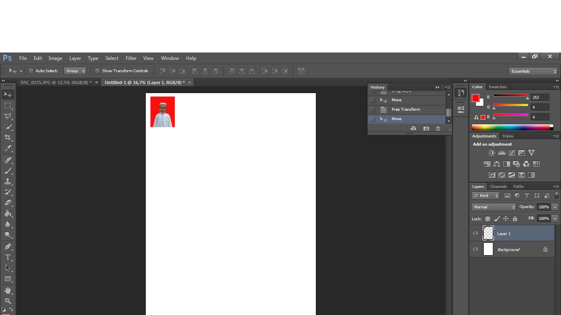Select the Dodge tool

8,235
